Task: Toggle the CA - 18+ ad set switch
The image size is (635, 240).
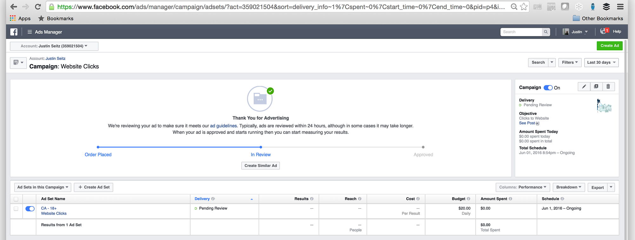Action: tap(30, 209)
